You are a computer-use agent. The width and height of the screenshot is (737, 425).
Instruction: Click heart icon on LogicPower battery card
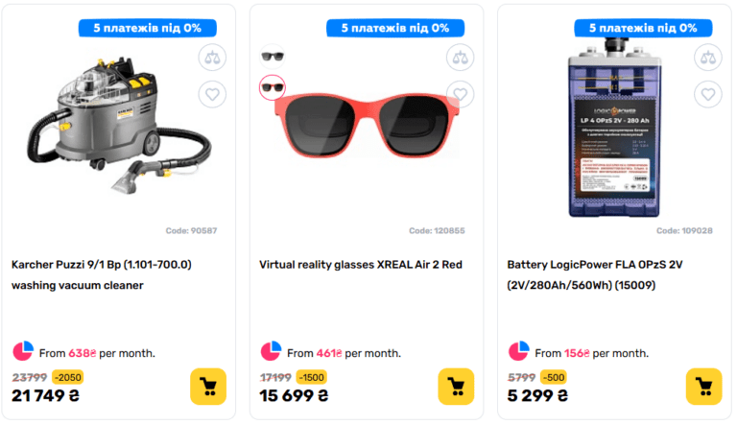[x=708, y=94]
